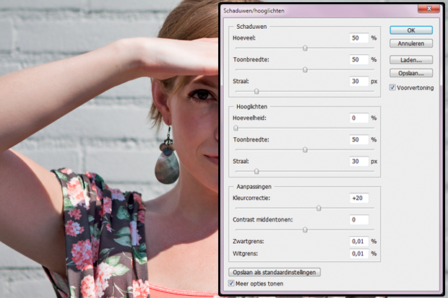The height and width of the screenshot is (298, 448).
Task: Click Opslaan als standaardinstellingen
Action: pos(274,272)
